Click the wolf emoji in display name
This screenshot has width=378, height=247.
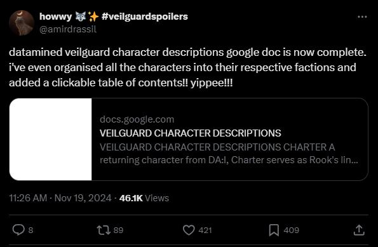81,17
